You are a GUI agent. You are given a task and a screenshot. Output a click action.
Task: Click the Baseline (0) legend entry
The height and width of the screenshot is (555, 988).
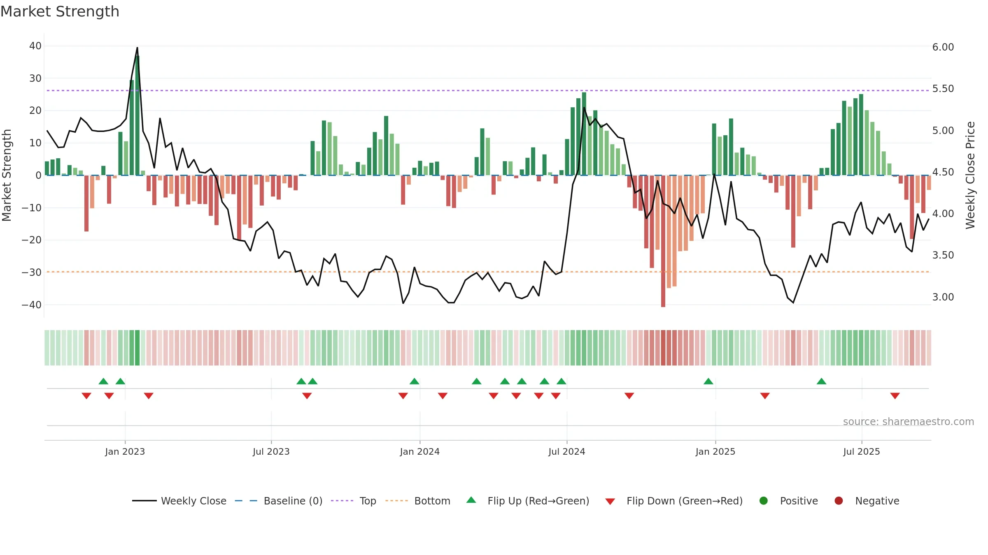click(279, 501)
